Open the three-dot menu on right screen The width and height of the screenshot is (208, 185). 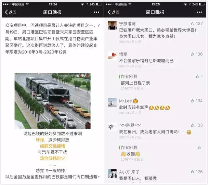[199, 12]
